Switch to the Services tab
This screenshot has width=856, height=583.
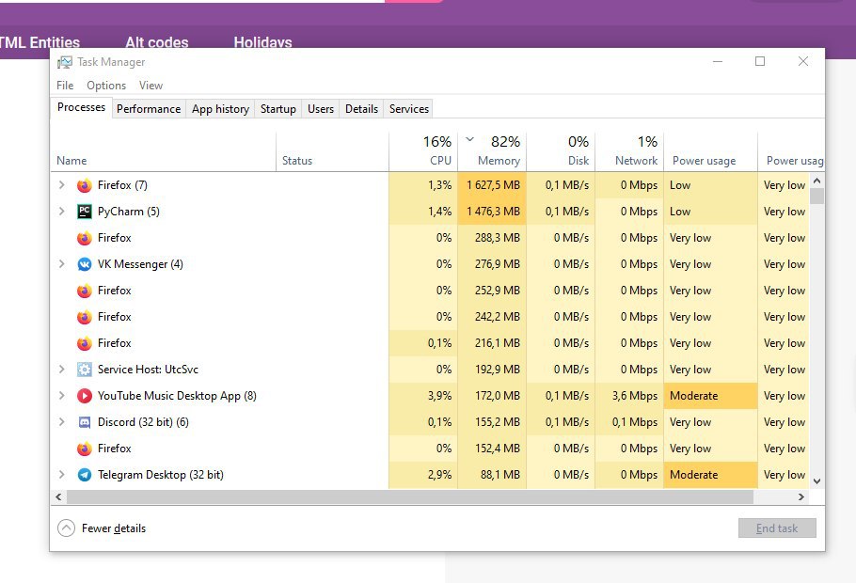409,109
